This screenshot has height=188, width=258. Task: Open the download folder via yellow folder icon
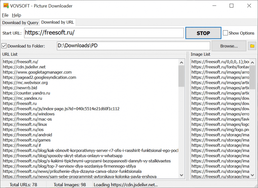(x=252, y=46)
